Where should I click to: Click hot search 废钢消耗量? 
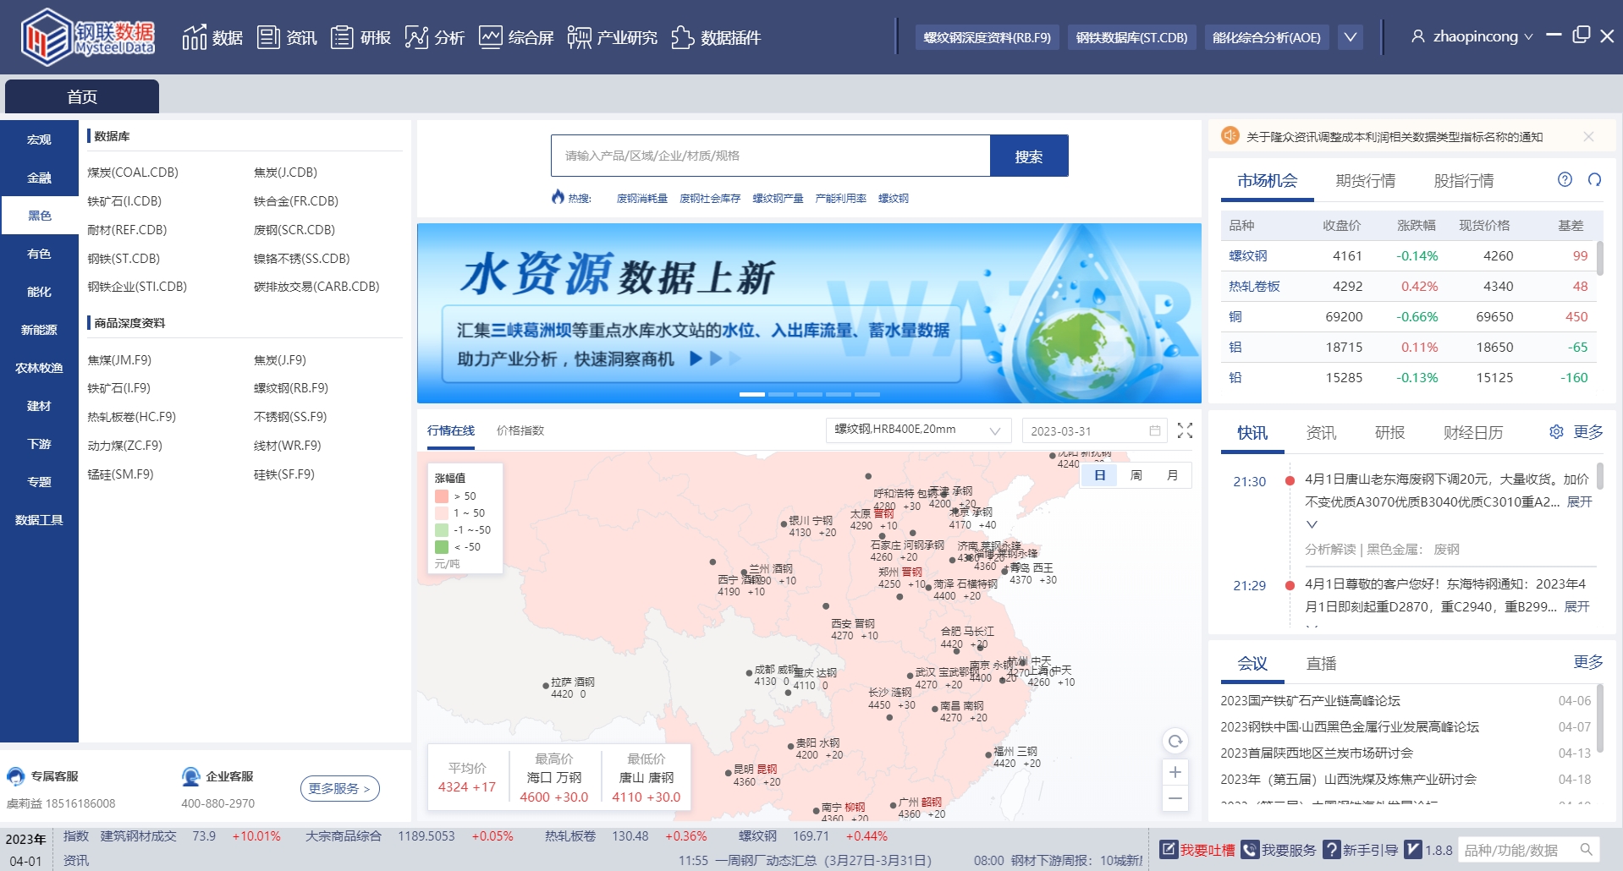(x=641, y=198)
